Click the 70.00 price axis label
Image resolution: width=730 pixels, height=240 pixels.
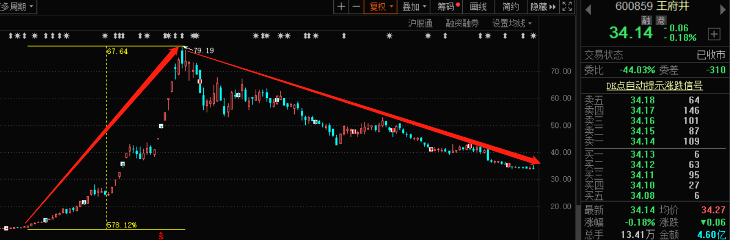561,71
